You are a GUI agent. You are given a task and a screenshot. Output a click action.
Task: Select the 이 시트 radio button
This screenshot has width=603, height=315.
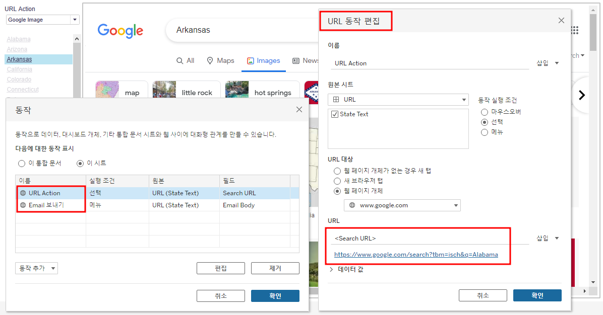point(80,164)
